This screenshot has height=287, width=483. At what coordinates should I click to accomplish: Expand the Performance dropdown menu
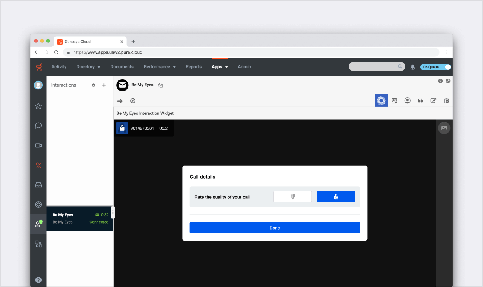(160, 67)
